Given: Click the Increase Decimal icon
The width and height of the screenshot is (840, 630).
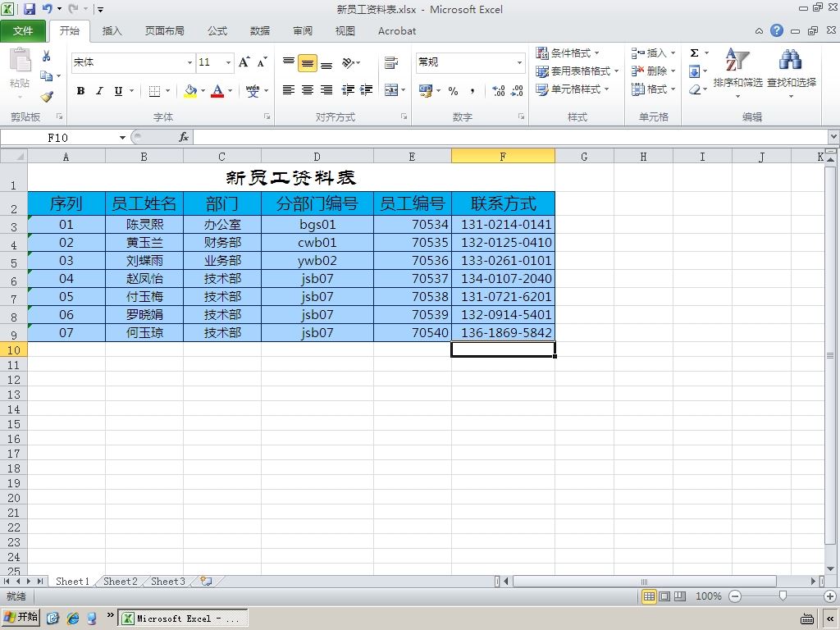Looking at the screenshot, I should click(x=498, y=90).
